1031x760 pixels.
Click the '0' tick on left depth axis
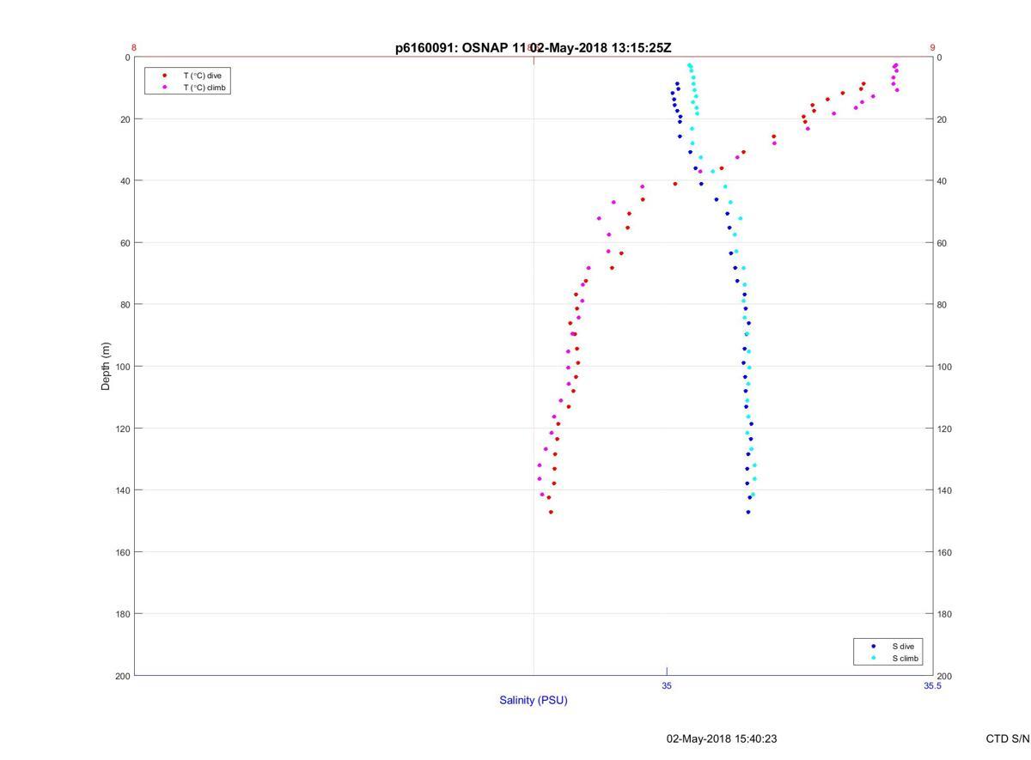(127, 58)
